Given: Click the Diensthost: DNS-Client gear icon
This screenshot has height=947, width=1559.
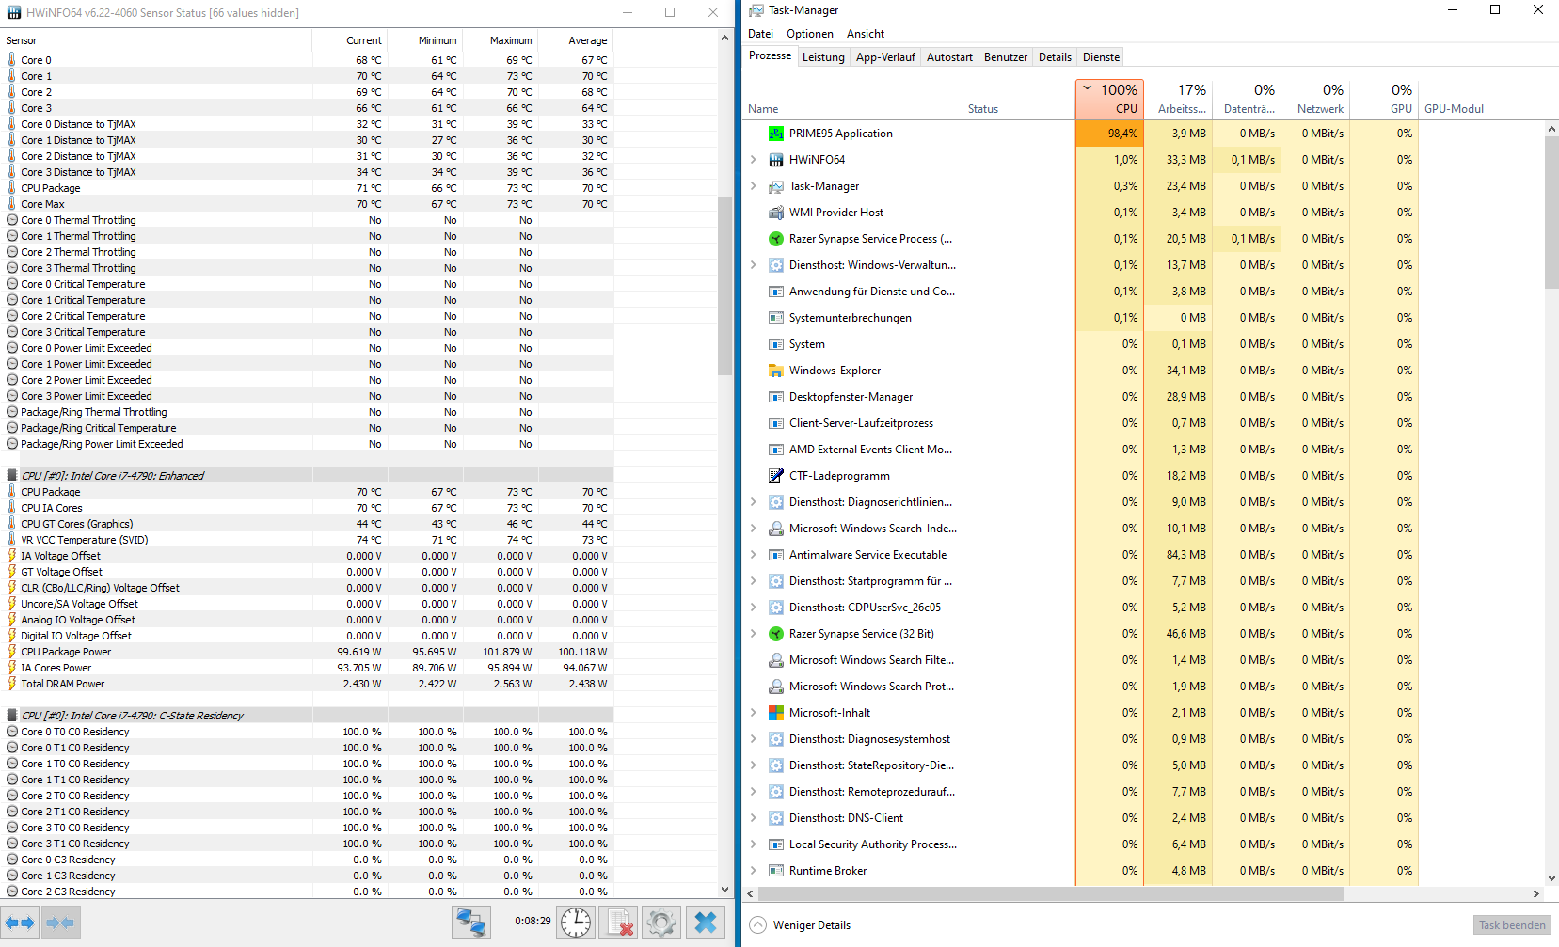Looking at the screenshot, I should 776,818.
